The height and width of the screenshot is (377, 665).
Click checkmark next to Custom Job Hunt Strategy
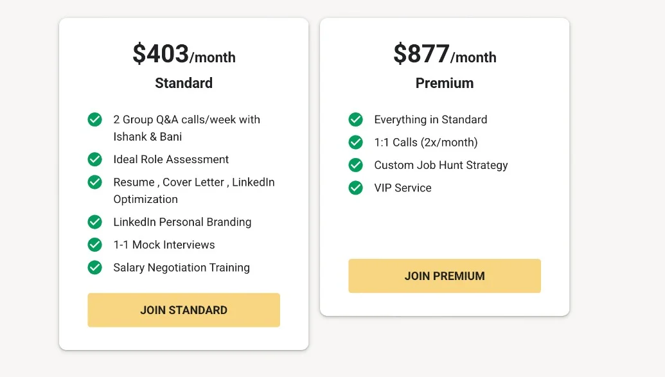pyautogui.click(x=356, y=165)
